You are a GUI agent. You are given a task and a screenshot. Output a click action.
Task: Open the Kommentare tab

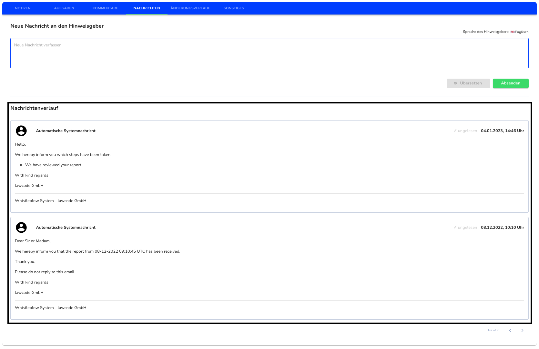tap(105, 8)
